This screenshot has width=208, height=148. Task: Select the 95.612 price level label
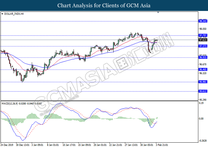(203, 91)
